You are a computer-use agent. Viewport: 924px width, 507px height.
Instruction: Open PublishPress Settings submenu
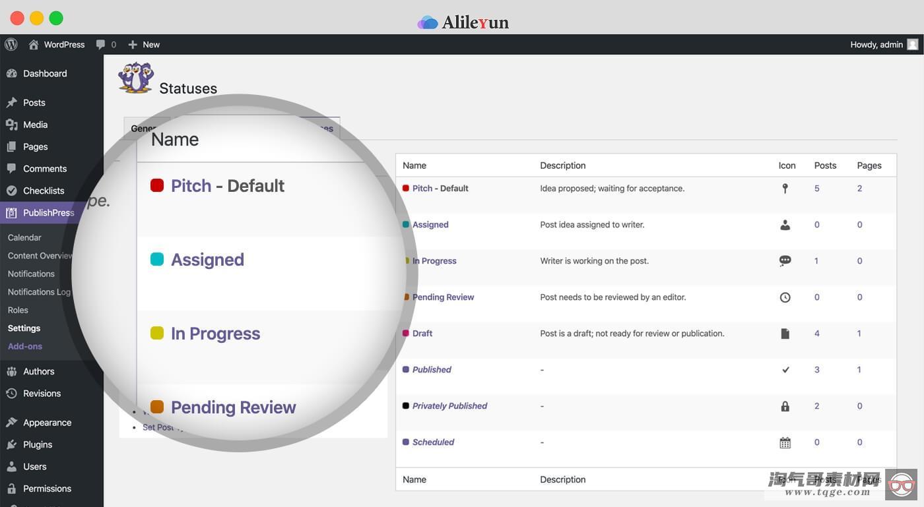[24, 328]
